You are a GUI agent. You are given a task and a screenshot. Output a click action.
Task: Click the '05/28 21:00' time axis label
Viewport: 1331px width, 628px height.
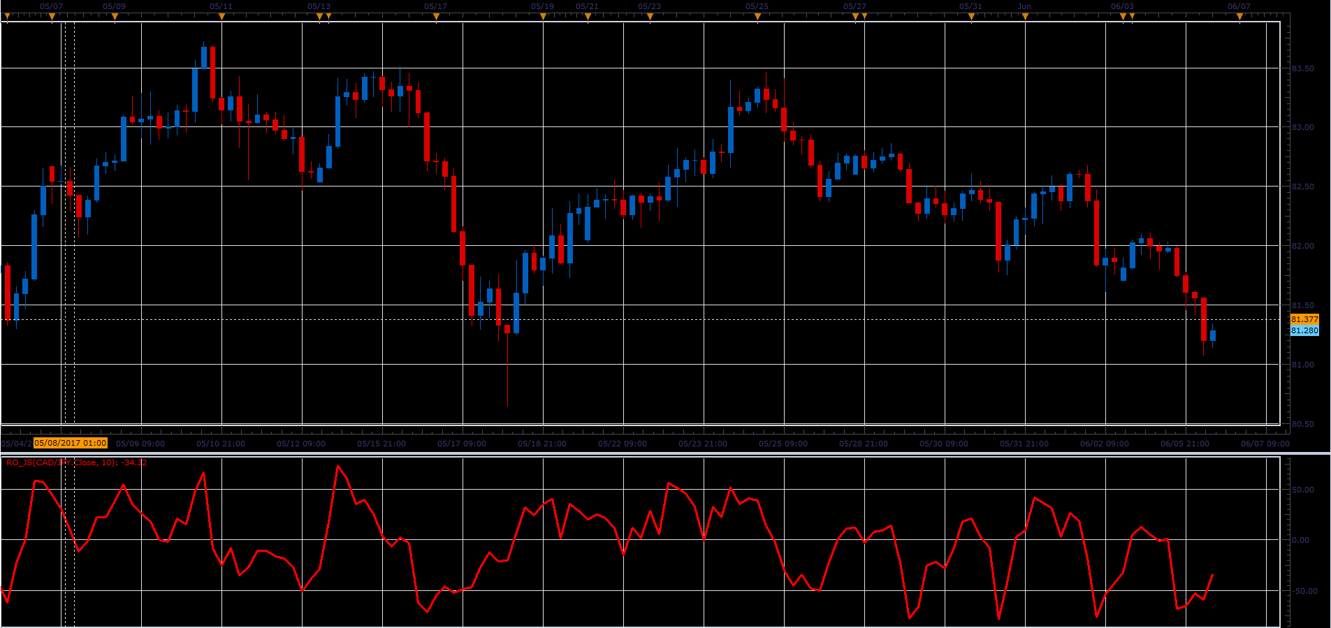click(864, 444)
